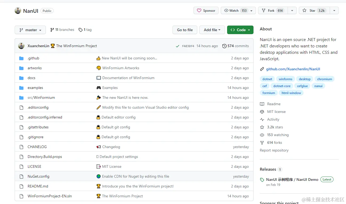The height and width of the screenshot is (204, 346).
Task: Open the Directory.Build.props file
Action: [x=45, y=157]
